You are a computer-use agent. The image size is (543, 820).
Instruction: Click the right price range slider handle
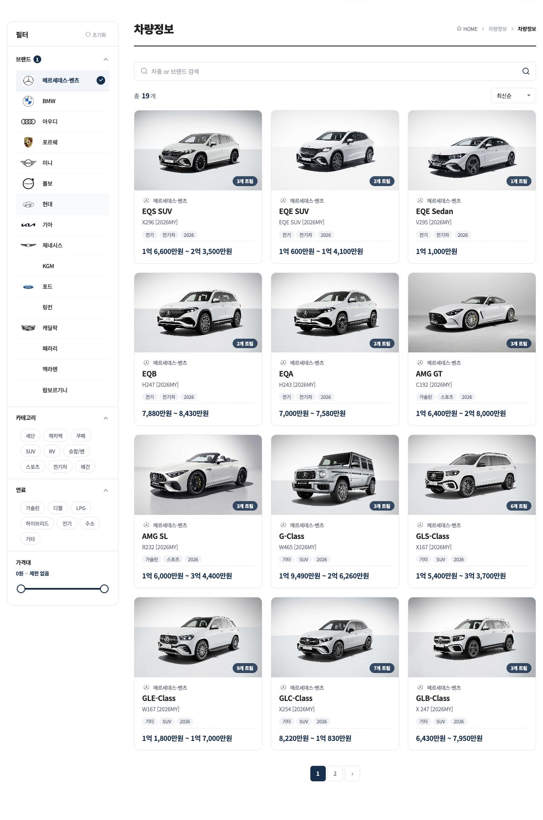(x=104, y=589)
